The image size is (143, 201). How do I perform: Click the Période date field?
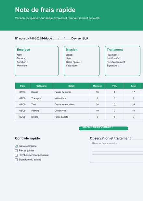63,39
